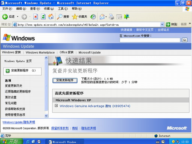Open 还原隐藏的更新程序 option

[x=18, y=91]
